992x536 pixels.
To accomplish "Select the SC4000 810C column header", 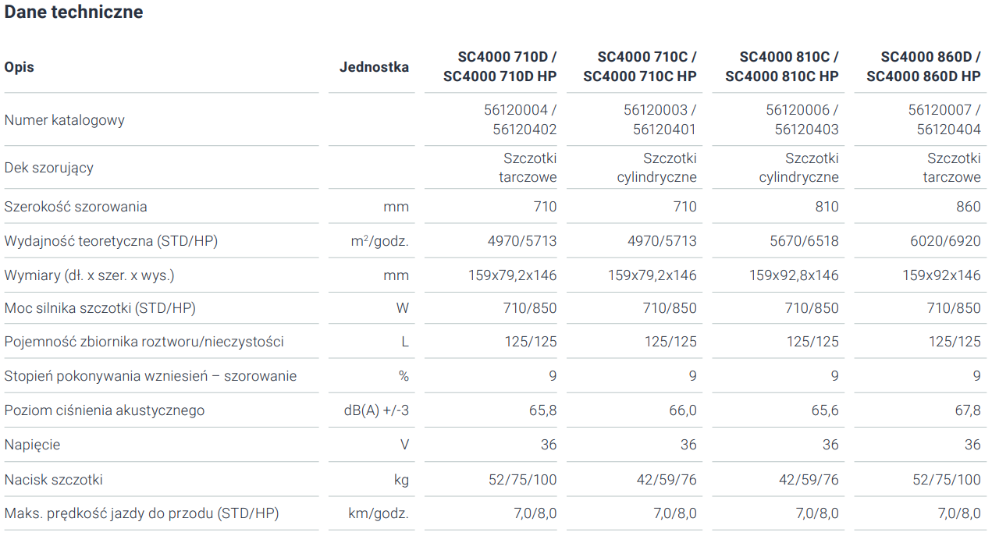I will click(782, 67).
